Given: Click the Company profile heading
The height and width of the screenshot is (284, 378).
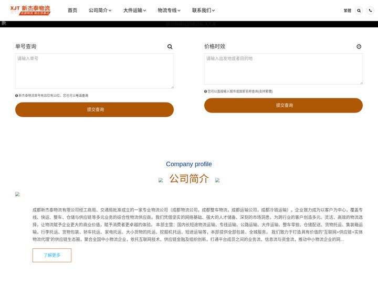Looking at the screenshot, I should (x=189, y=164).
